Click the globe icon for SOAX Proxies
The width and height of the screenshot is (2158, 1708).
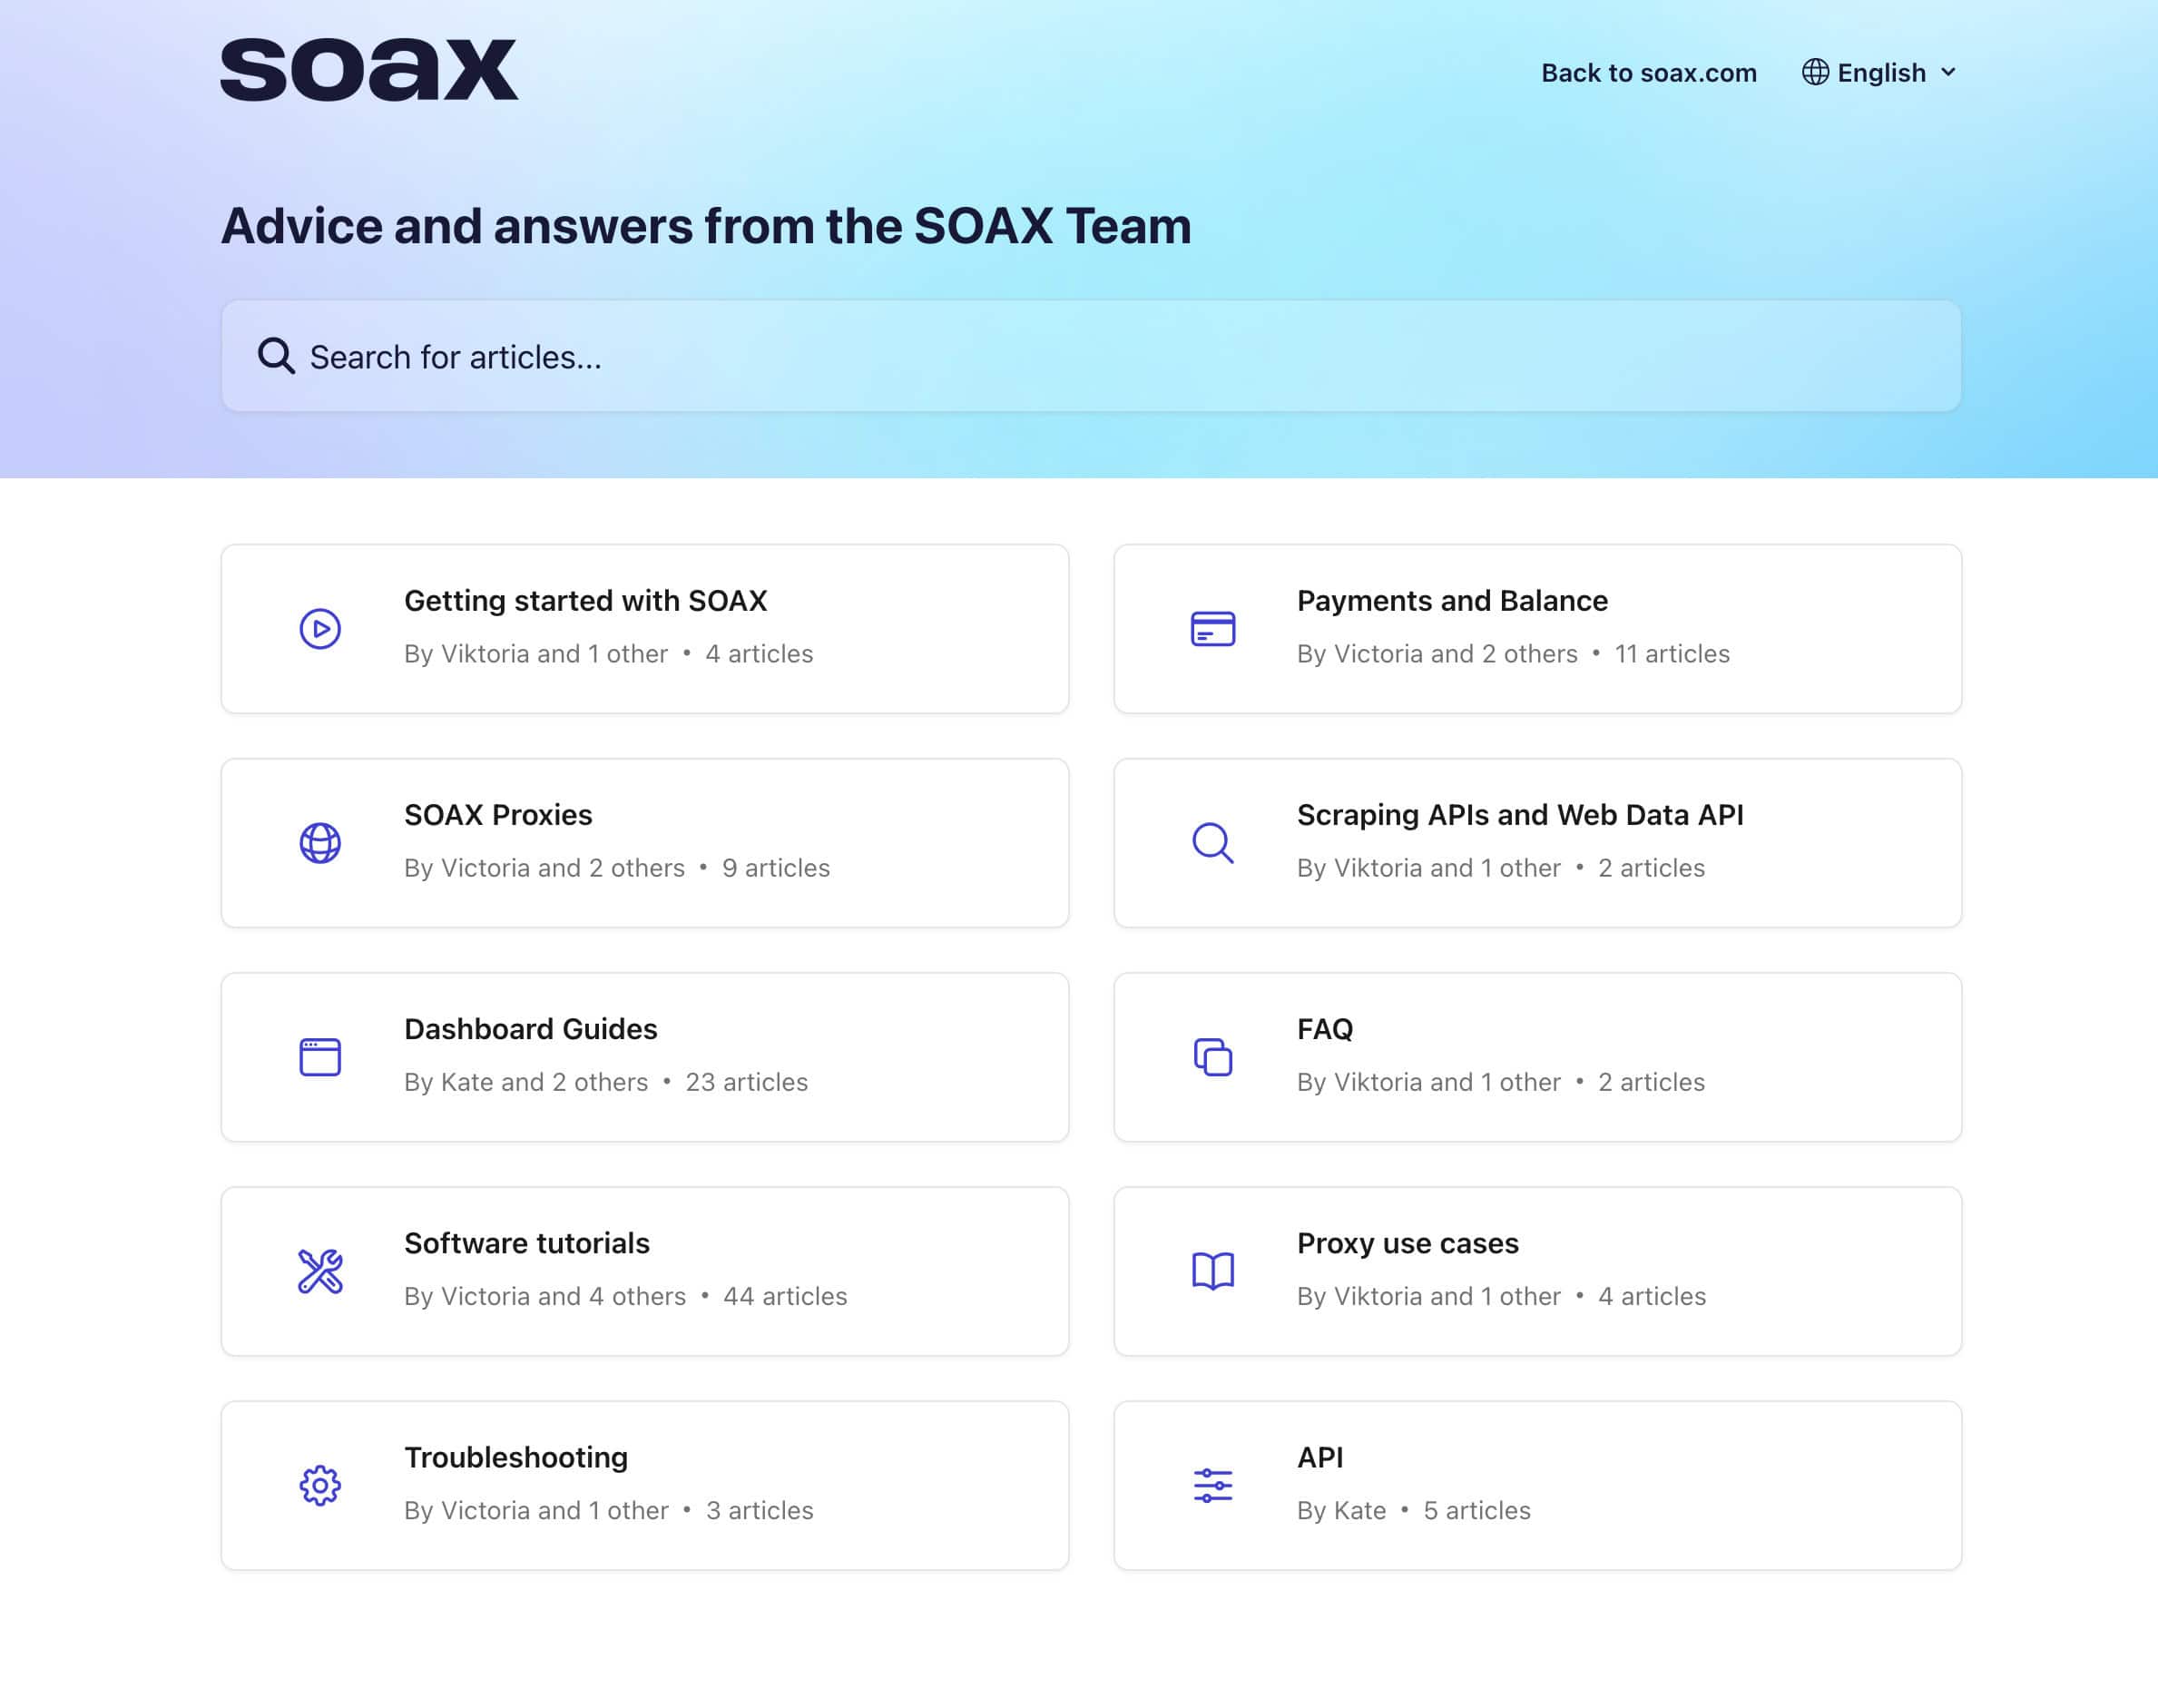320,843
